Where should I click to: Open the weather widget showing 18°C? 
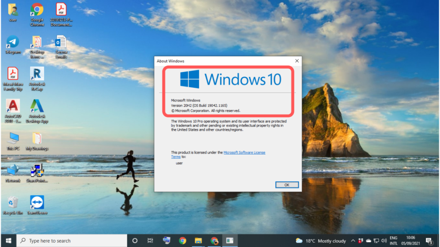[321, 241]
